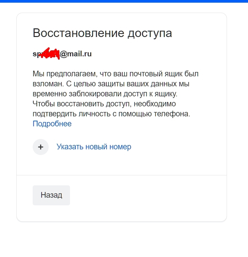Follow the "Подробнее" link

click(52, 124)
